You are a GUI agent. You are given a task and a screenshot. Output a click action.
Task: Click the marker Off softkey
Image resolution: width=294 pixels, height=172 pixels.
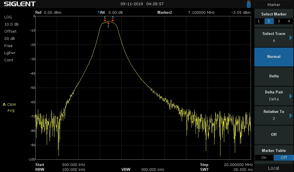pos(274,135)
